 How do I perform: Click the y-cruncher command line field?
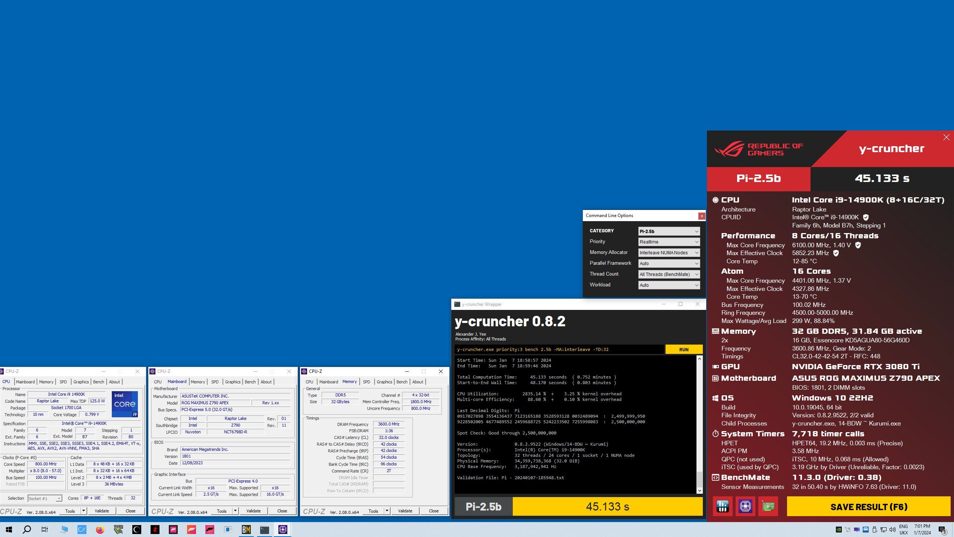click(559, 349)
